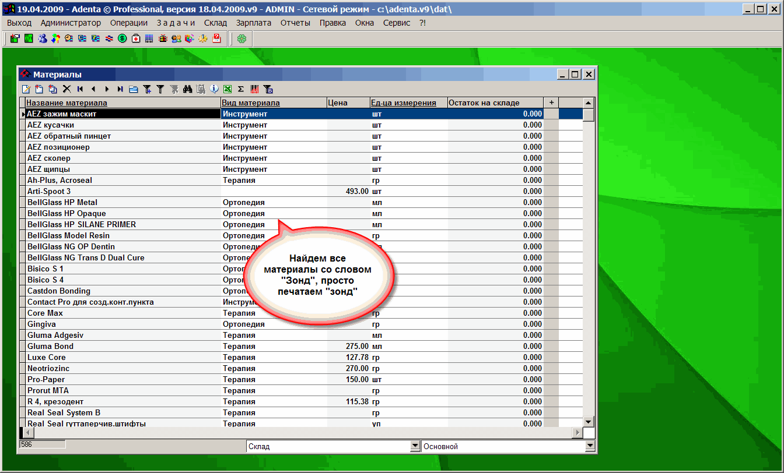
Task: Click the first aid kit icon
Action: pos(136,38)
